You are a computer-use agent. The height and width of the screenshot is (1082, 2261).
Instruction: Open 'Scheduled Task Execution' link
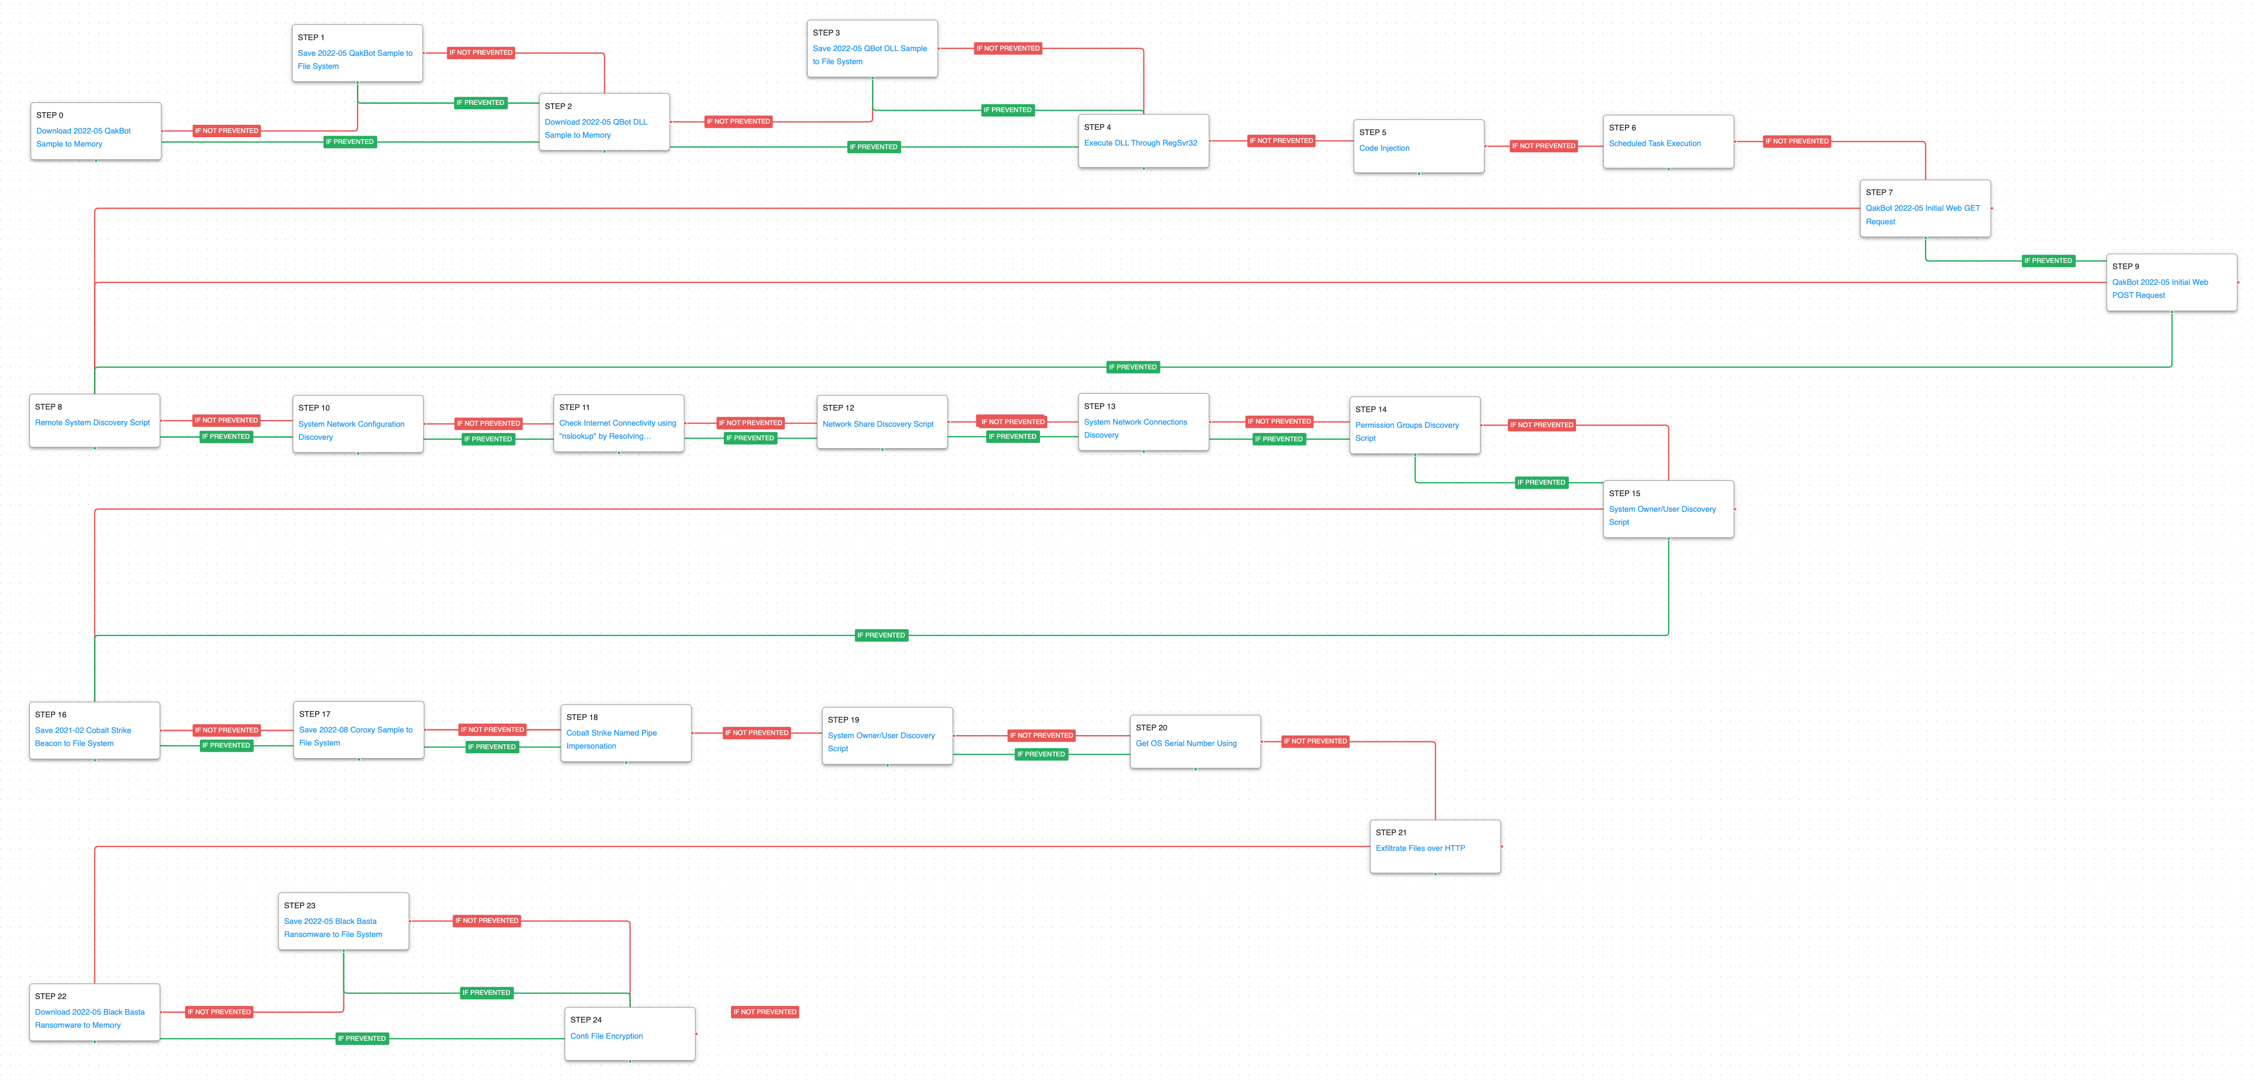(1654, 144)
